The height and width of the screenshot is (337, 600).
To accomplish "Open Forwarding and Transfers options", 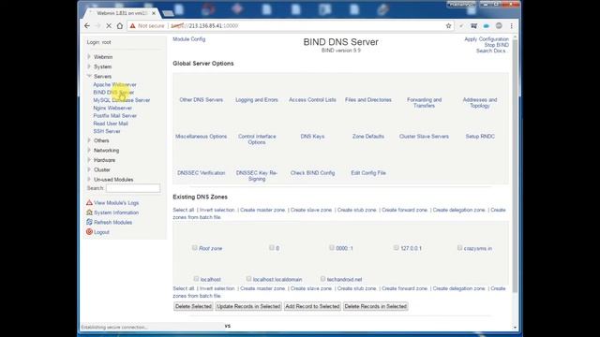I will (x=424, y=102).
